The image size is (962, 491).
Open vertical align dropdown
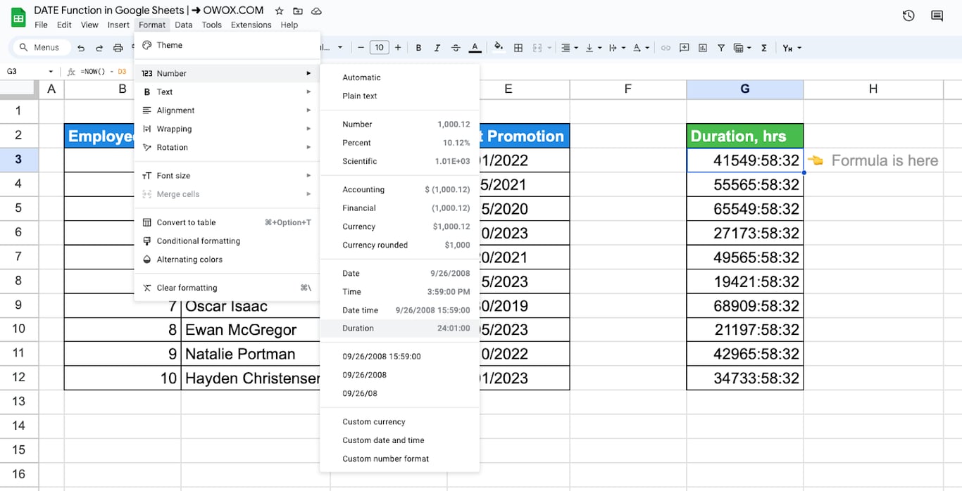(x=593, y=48)
